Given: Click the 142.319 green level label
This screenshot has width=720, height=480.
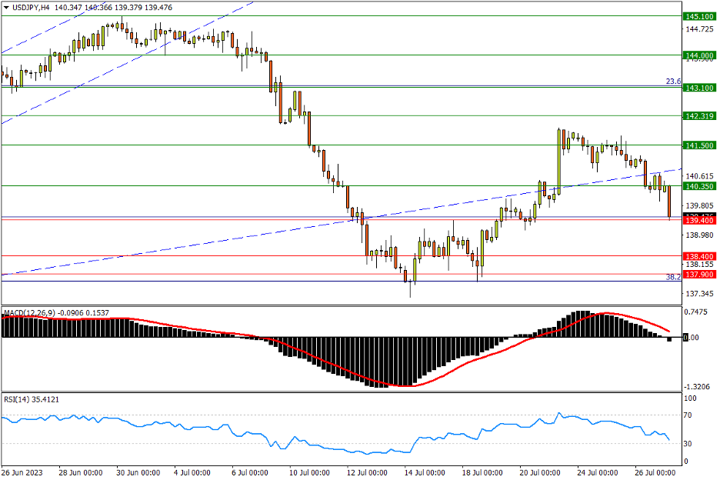Looking at the screenshot, I should click(700, 116).
